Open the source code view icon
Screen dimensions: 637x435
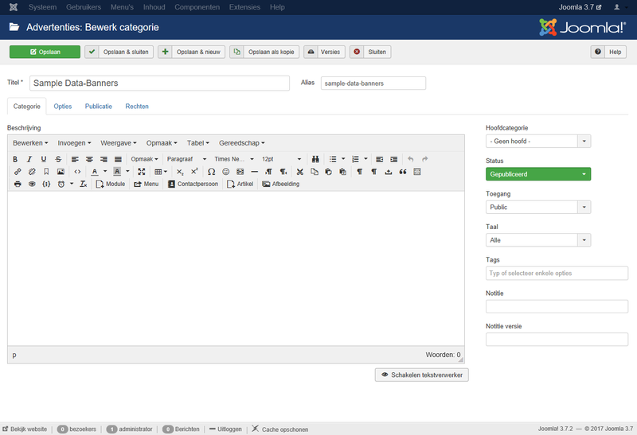[x=77, y=172]
